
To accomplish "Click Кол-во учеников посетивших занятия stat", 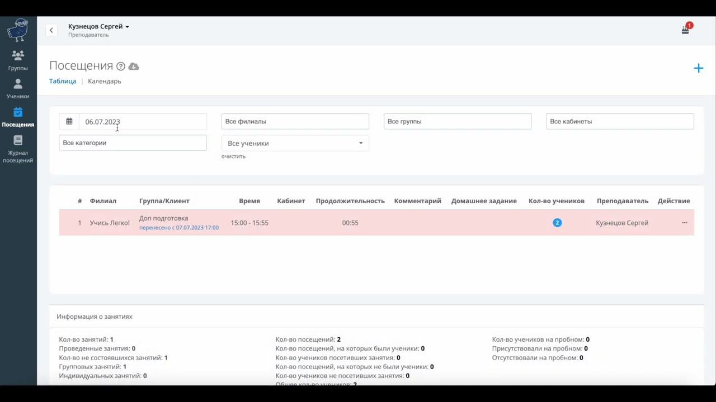I will 338,358.
